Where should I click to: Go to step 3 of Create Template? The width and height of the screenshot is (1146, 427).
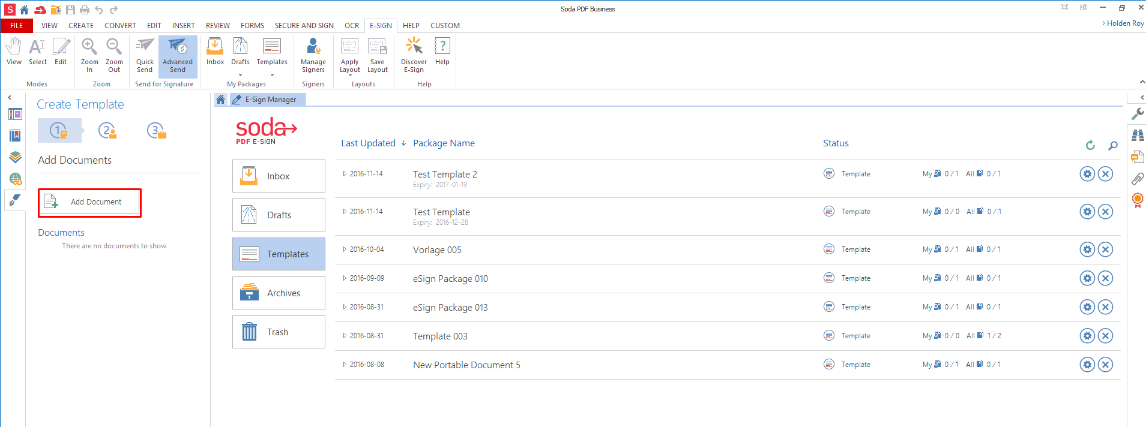156,130
